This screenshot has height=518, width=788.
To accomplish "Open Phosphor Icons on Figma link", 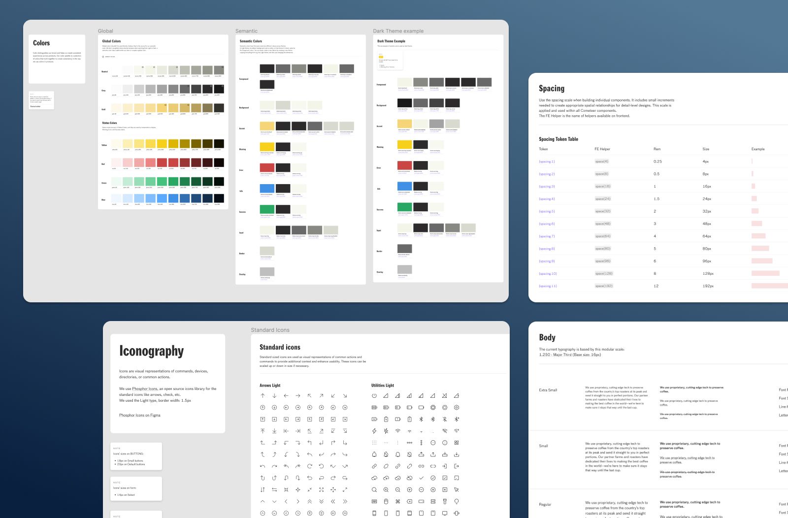I will click(x=139, y=415).
